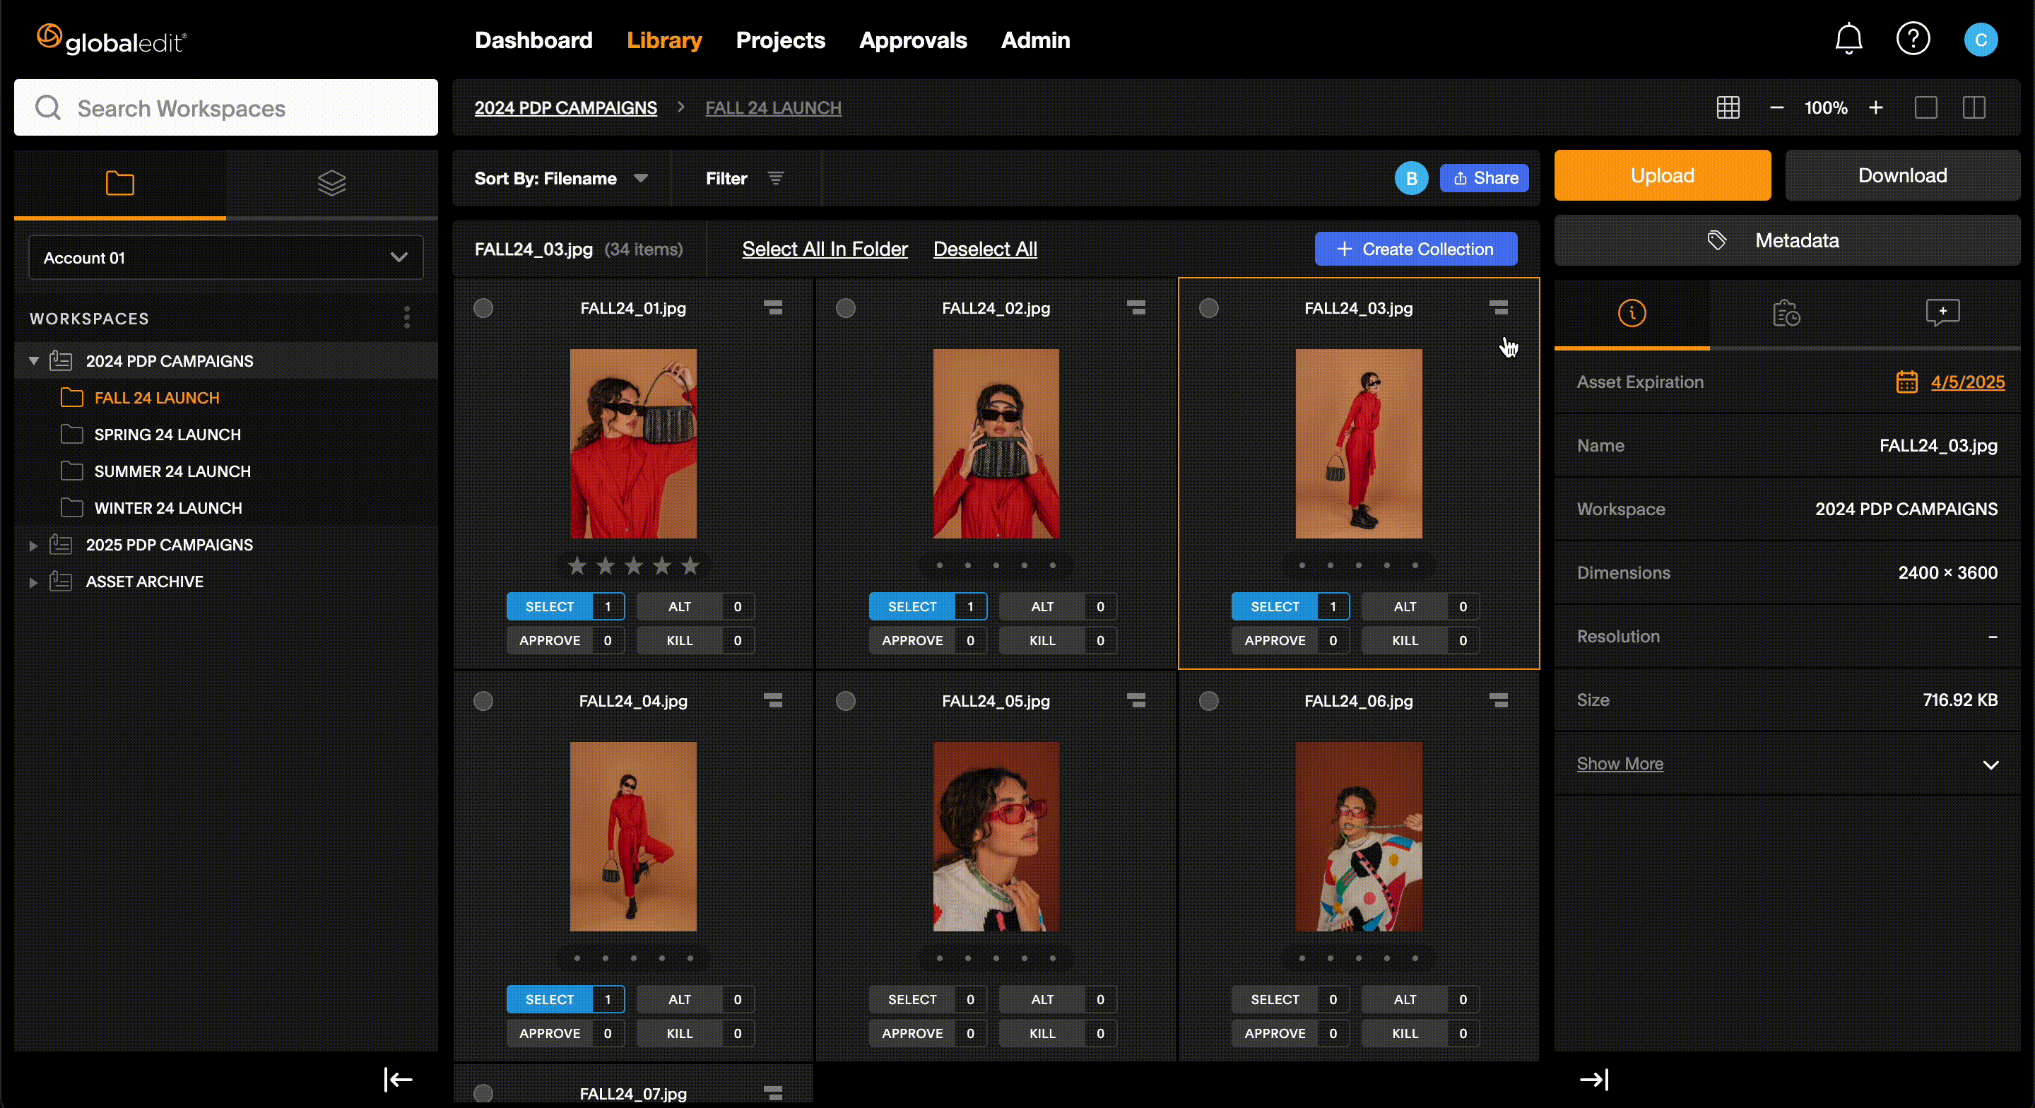Open the collections layers tab in sidebar
Screen dimensions: 2035x1108
coord(332,183)
